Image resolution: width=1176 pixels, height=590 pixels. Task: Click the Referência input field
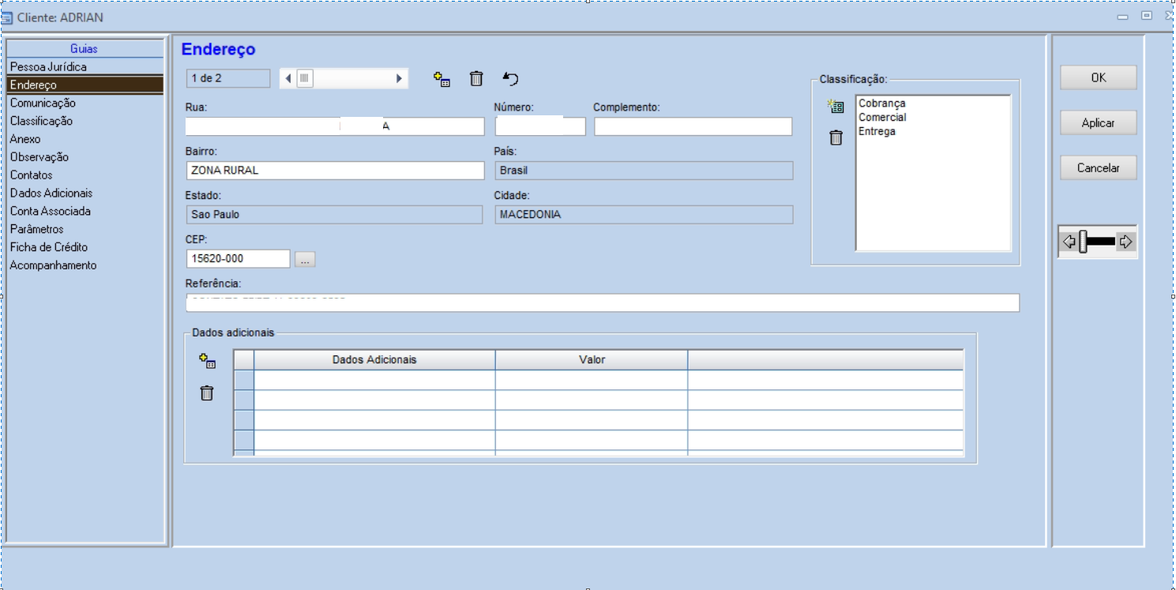coord(603,303)
